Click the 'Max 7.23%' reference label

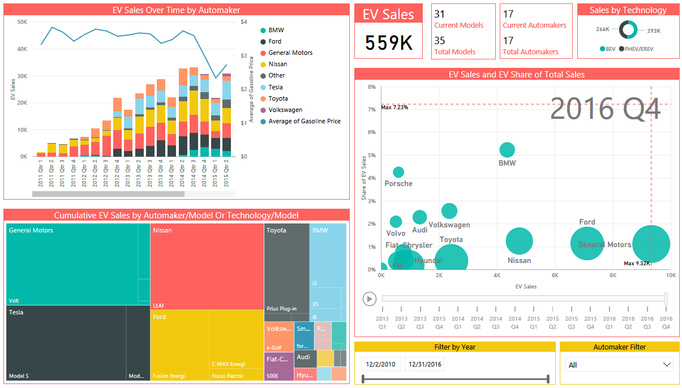(x=394, y=107)
